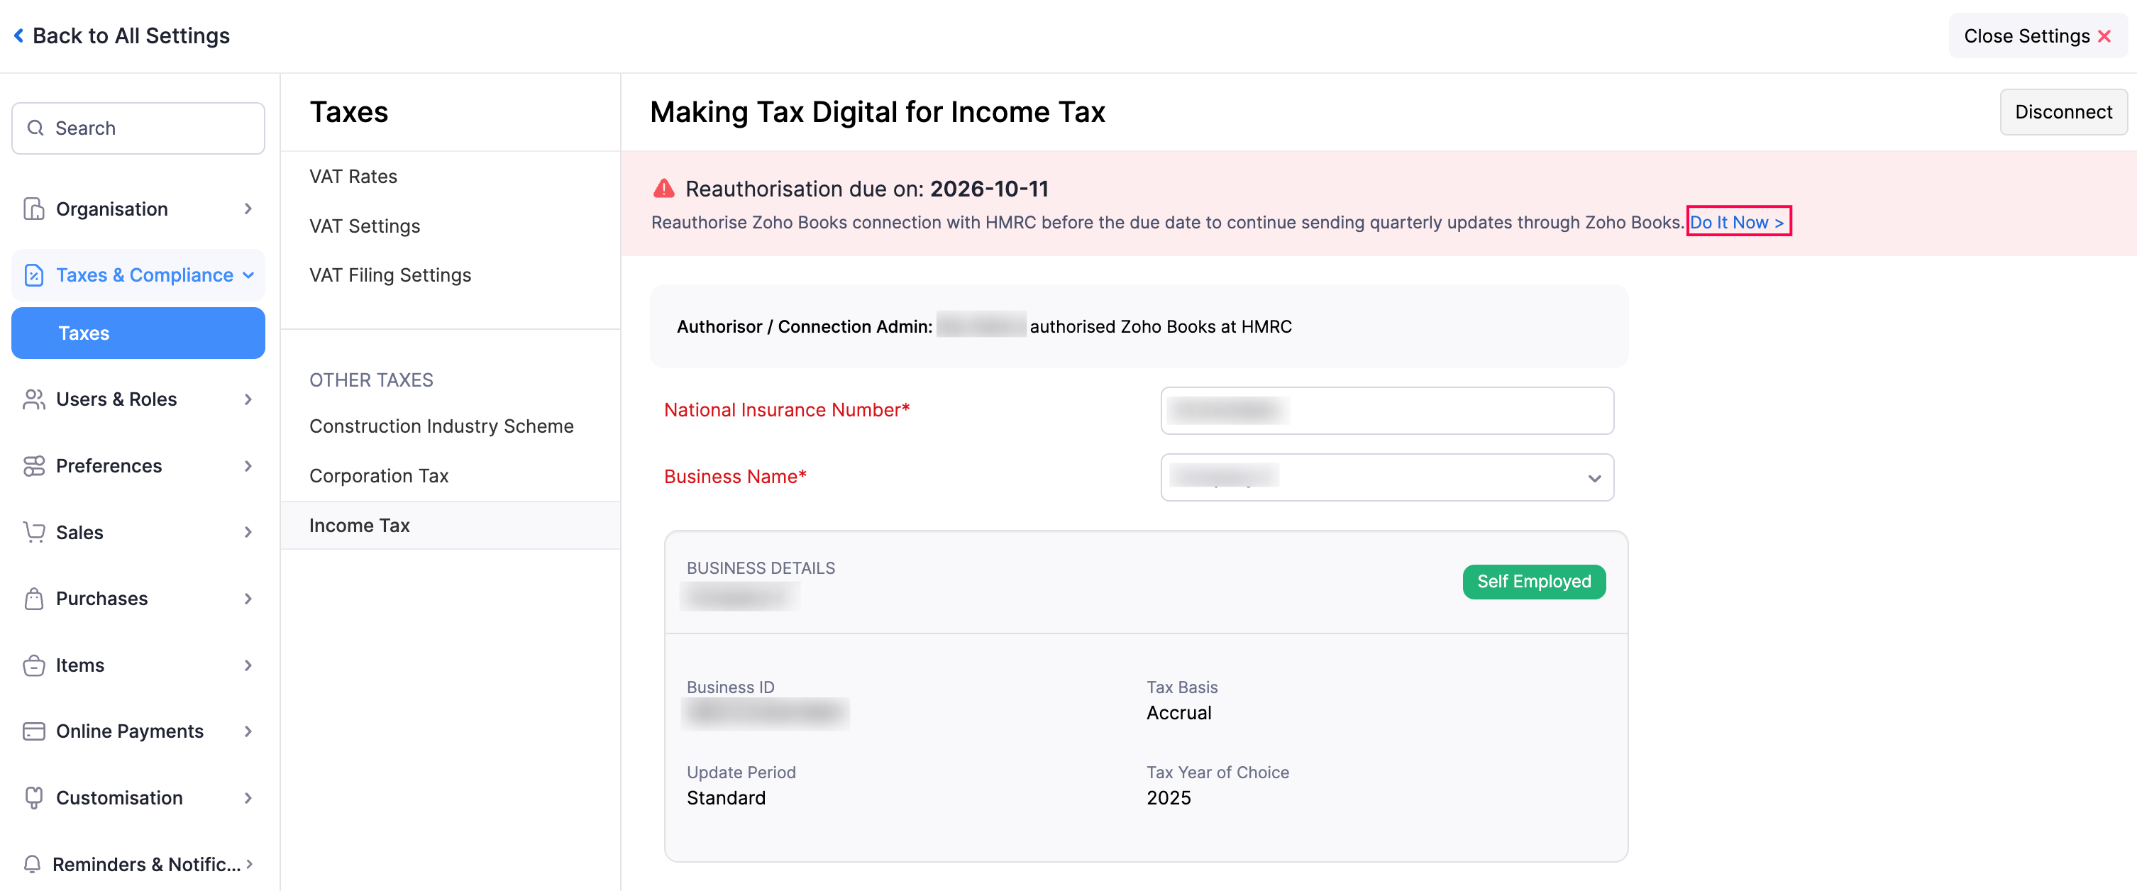This screenshot has height=891, width=2137.
Task: Click the Purchases bag icon
Action: click(x=33, y=598)
